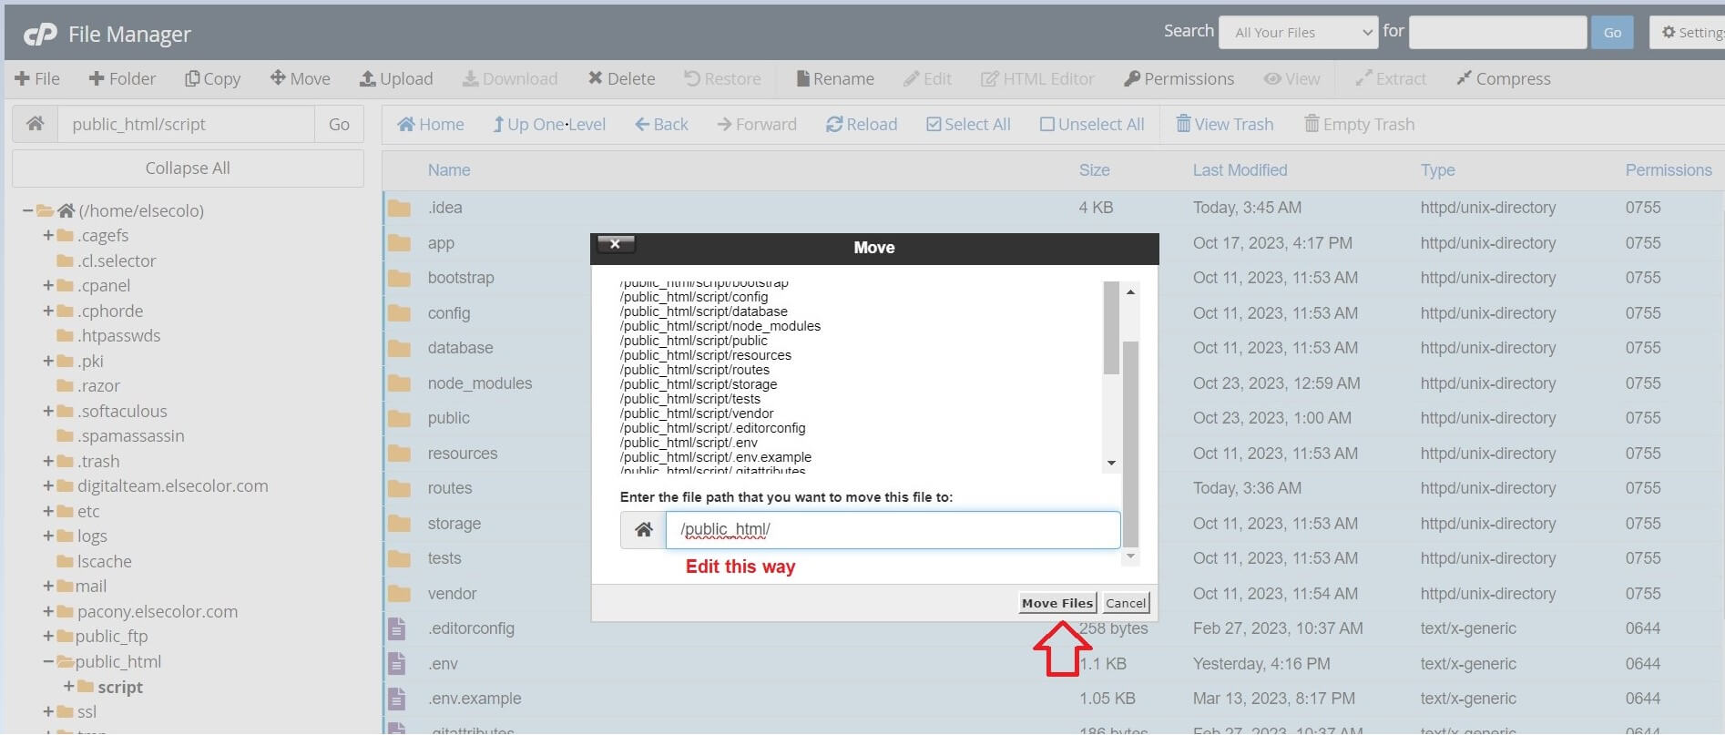Click Delete in the toolbar

pyautogui.click(x=621, y=79)
